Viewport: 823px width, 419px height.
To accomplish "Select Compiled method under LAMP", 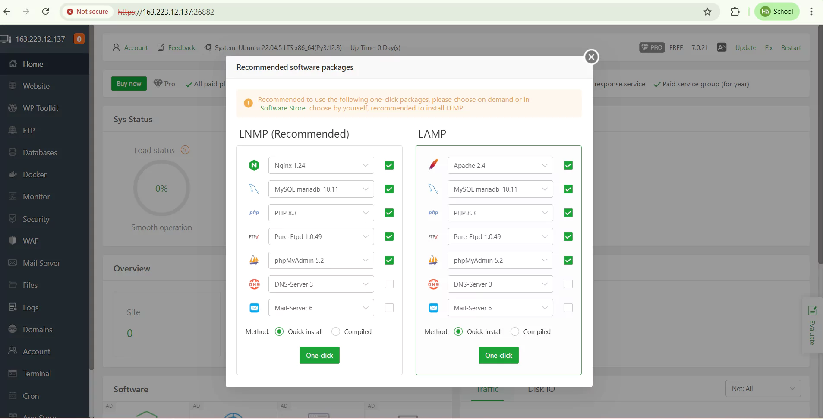I will tap(515, 331).
